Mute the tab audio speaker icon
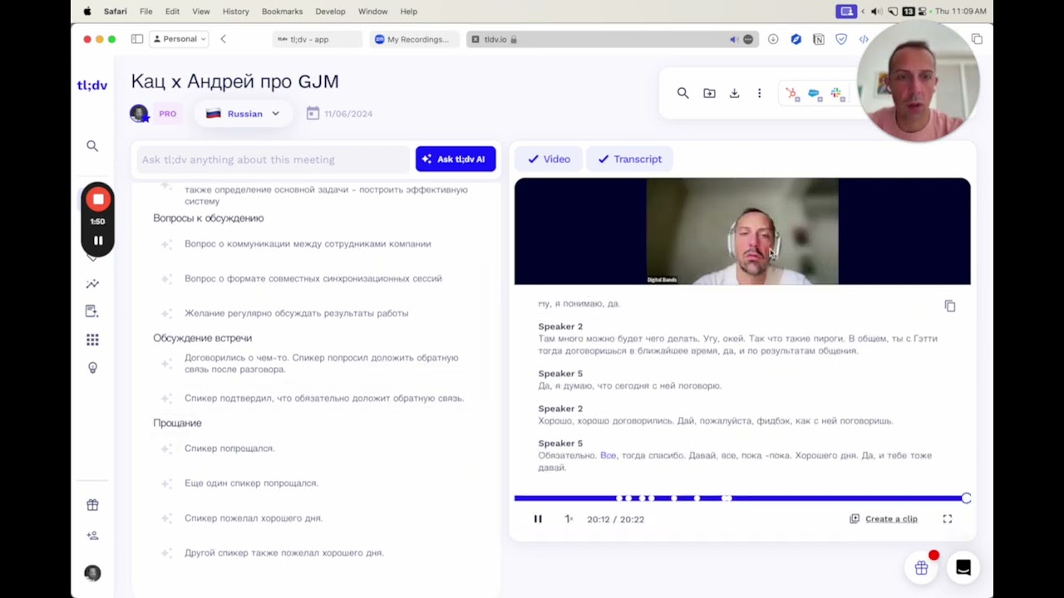 [733, 39]
